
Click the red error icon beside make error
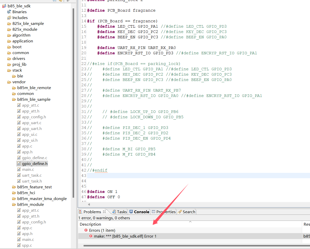point(91,236)
